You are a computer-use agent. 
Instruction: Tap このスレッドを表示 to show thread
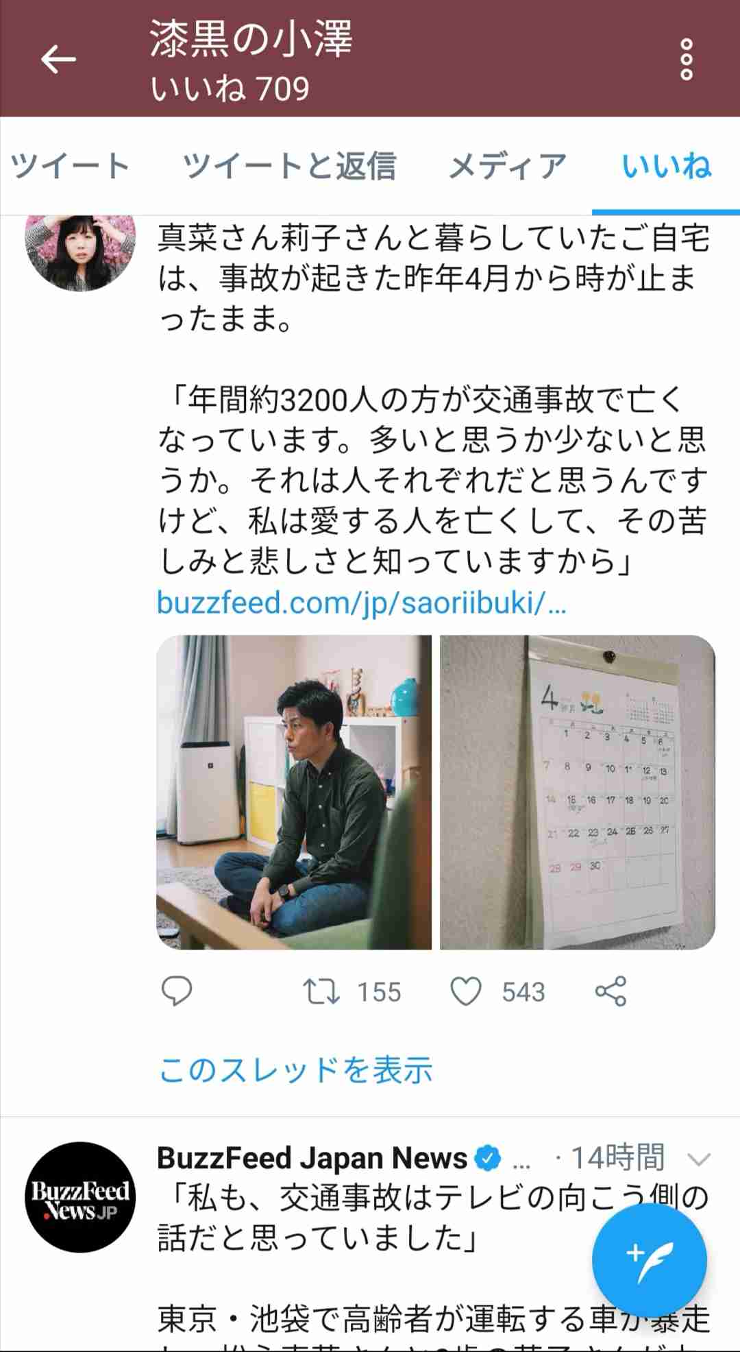point(295,1070)
